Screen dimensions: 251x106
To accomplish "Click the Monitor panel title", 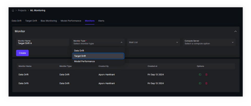I will pos(20,31).
